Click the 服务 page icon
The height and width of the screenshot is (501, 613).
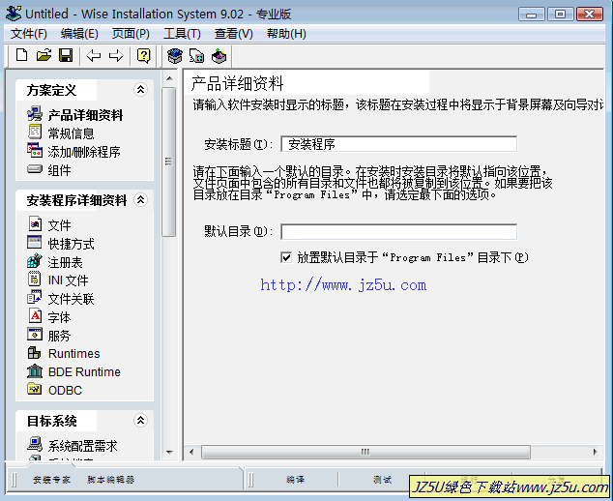(x=35, y=334)
